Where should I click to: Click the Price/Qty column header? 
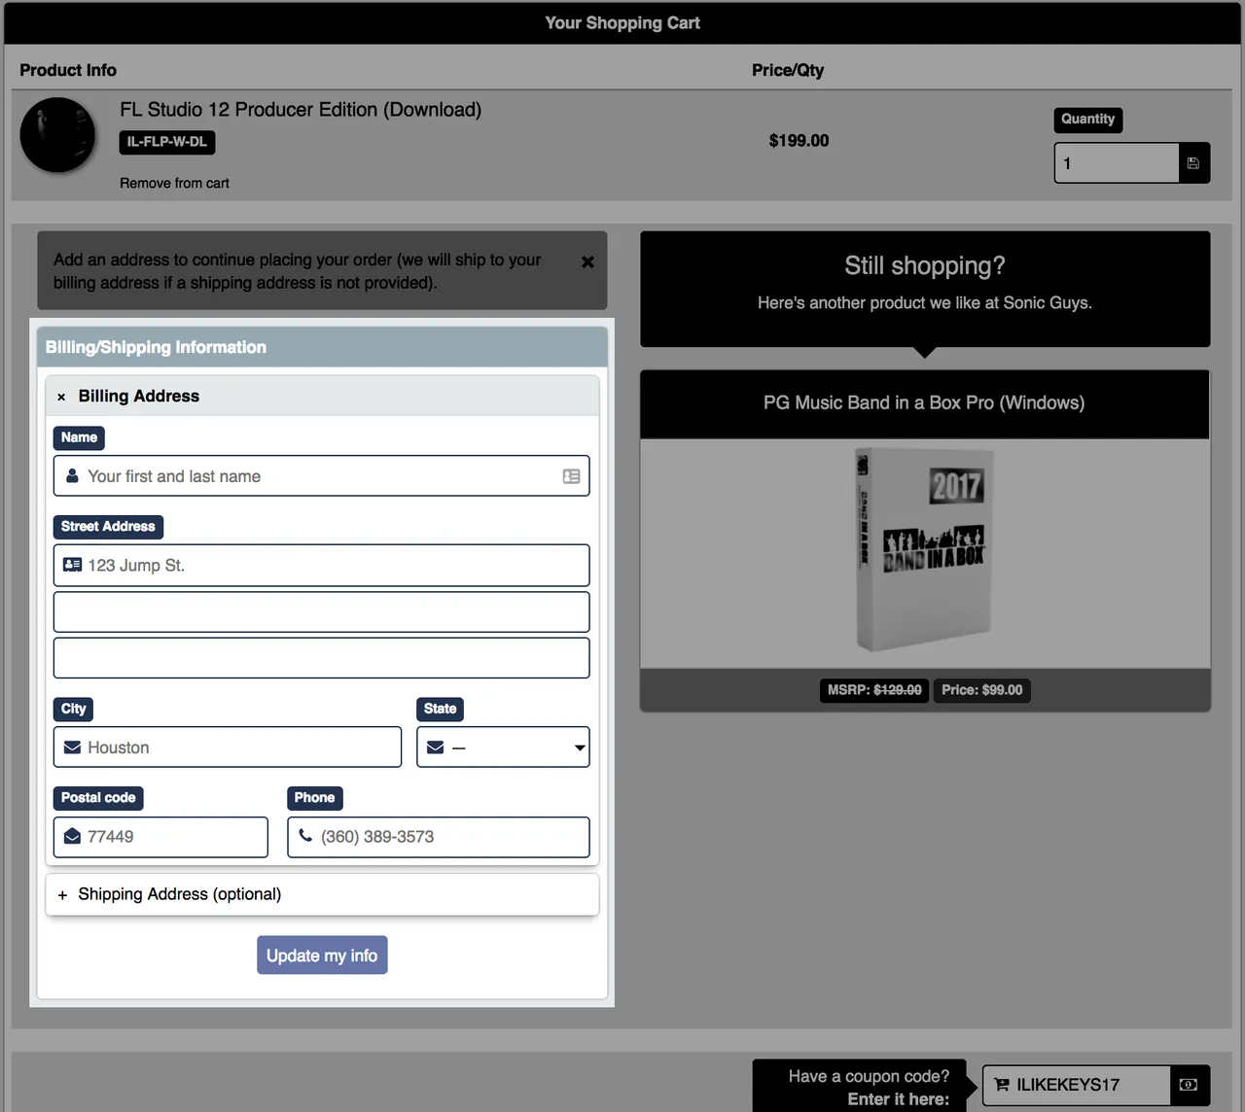coord(788,70)
